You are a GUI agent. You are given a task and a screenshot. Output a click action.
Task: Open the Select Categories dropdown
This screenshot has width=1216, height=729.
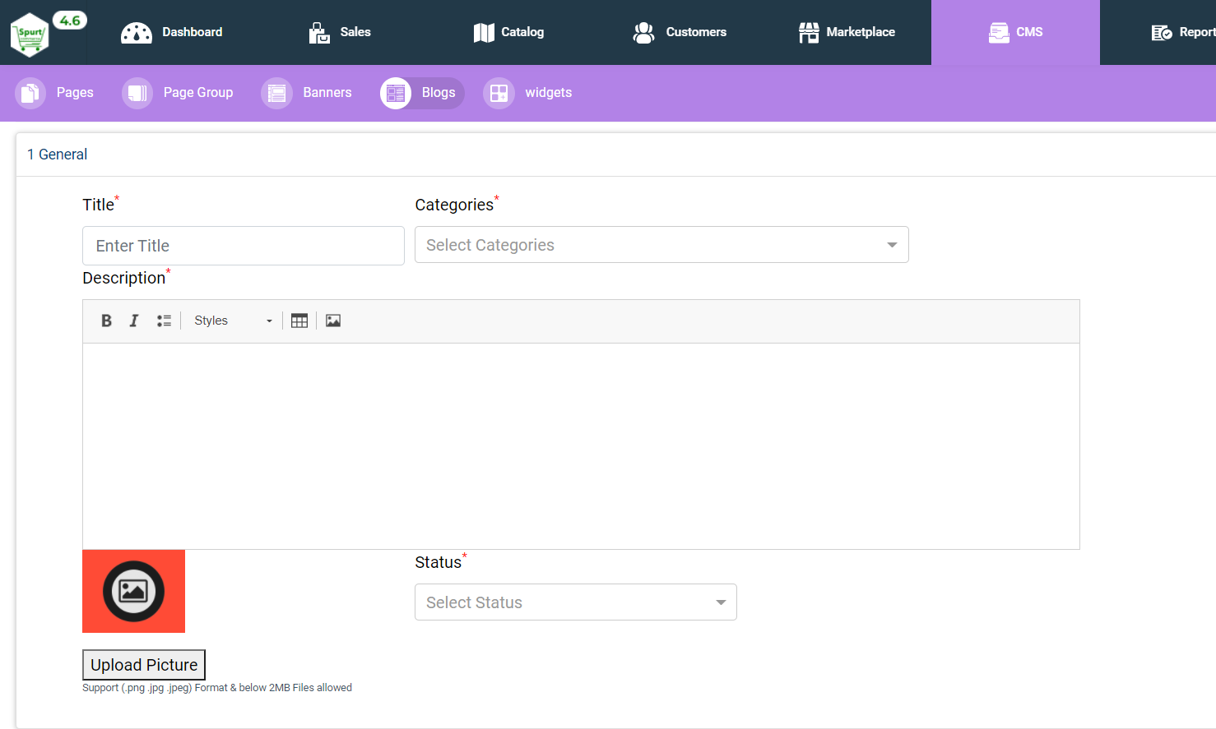(x=661, y=245)
